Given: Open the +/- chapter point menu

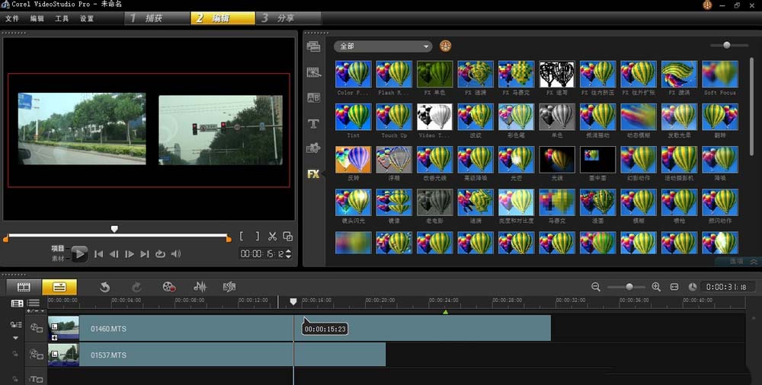Looking at the screenshot, I should 36,311.
